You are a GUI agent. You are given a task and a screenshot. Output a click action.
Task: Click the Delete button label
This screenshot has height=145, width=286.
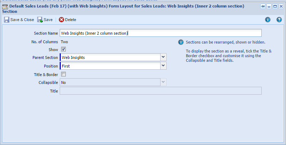tap(70, 20)
